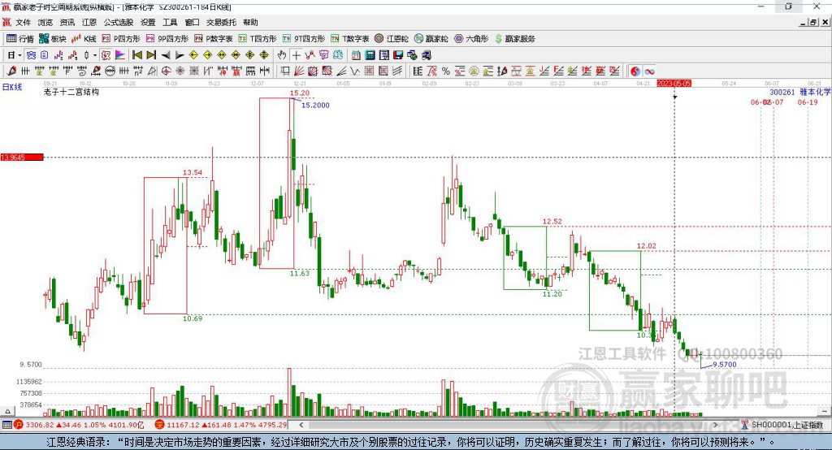Open the 帮助 menu
Screen dimensions: 832x450
(250, 22)
